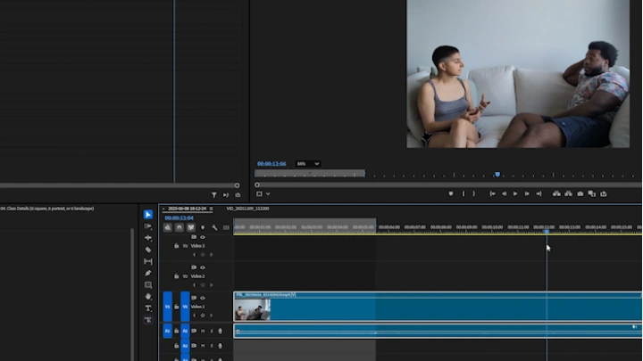Select the Rectangle tool
643x361 pixels.
(x=148, y=285)
